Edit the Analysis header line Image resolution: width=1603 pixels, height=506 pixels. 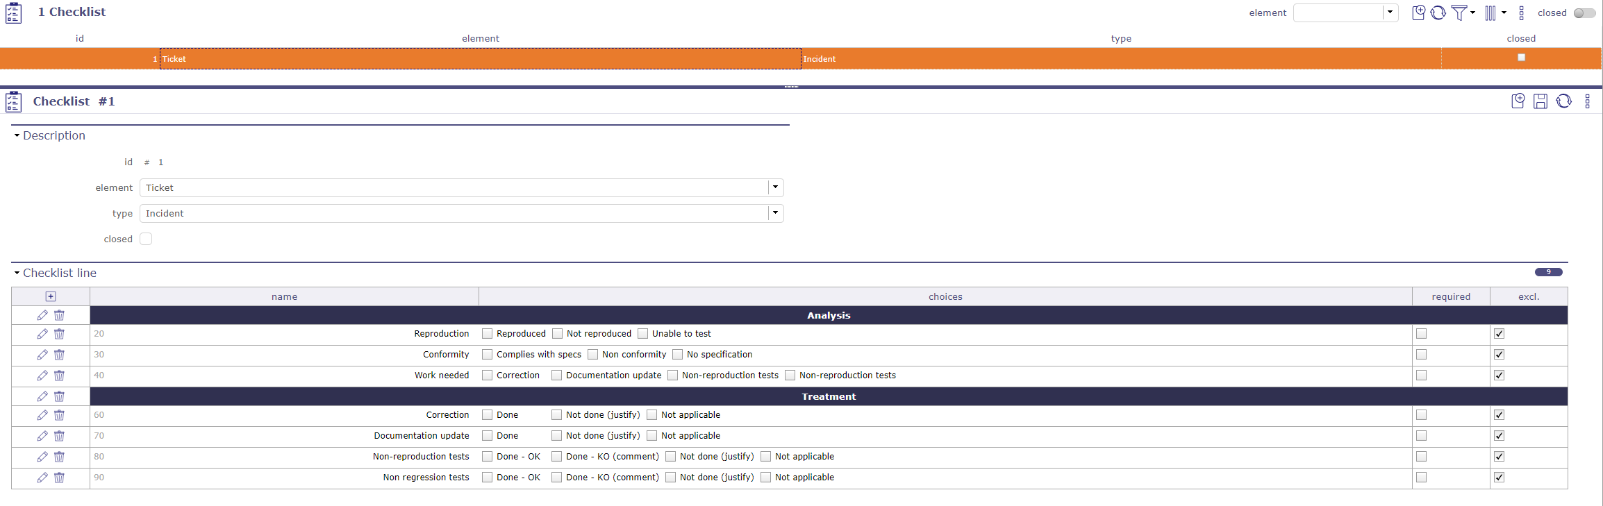click(x=42, y=315)
